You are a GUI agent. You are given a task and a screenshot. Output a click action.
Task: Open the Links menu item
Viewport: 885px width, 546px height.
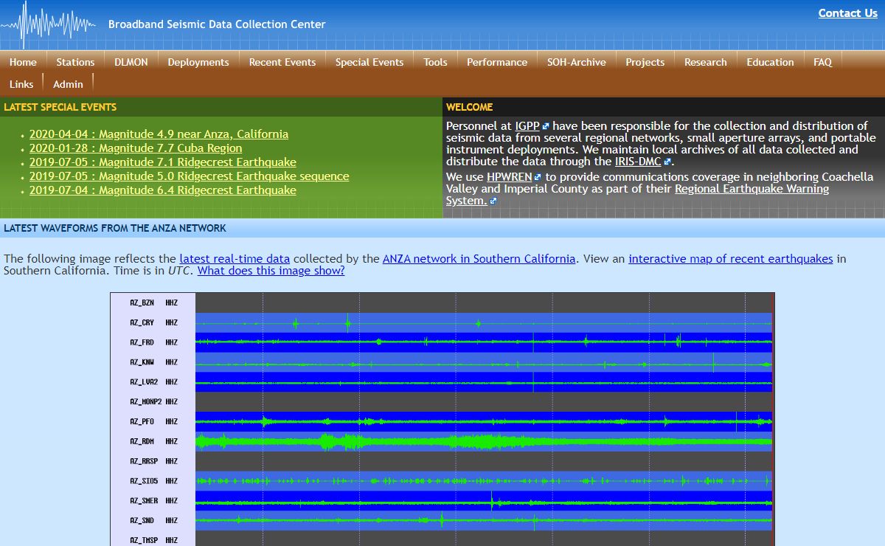pyautogui.click(x=21, y=84)
